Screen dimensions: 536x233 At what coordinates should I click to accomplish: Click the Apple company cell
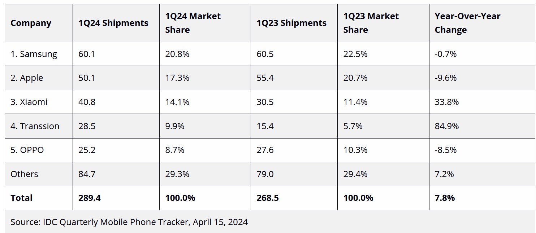tap(27, 78)
